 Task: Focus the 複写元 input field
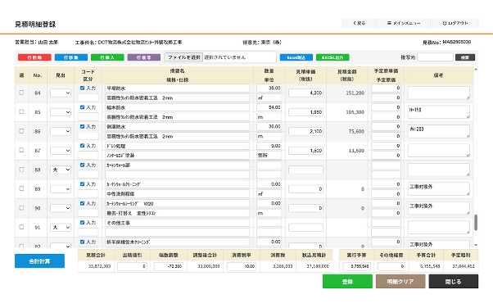click(x=435, y=57)
